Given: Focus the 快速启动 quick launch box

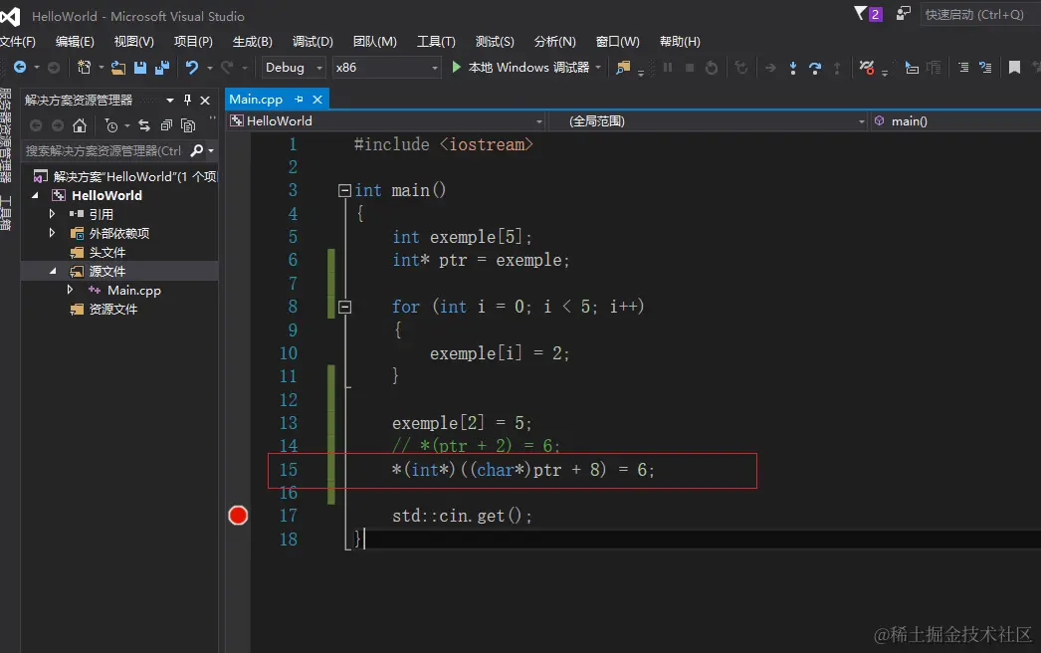Looking at the screenshot, I should tap(979, 15).
